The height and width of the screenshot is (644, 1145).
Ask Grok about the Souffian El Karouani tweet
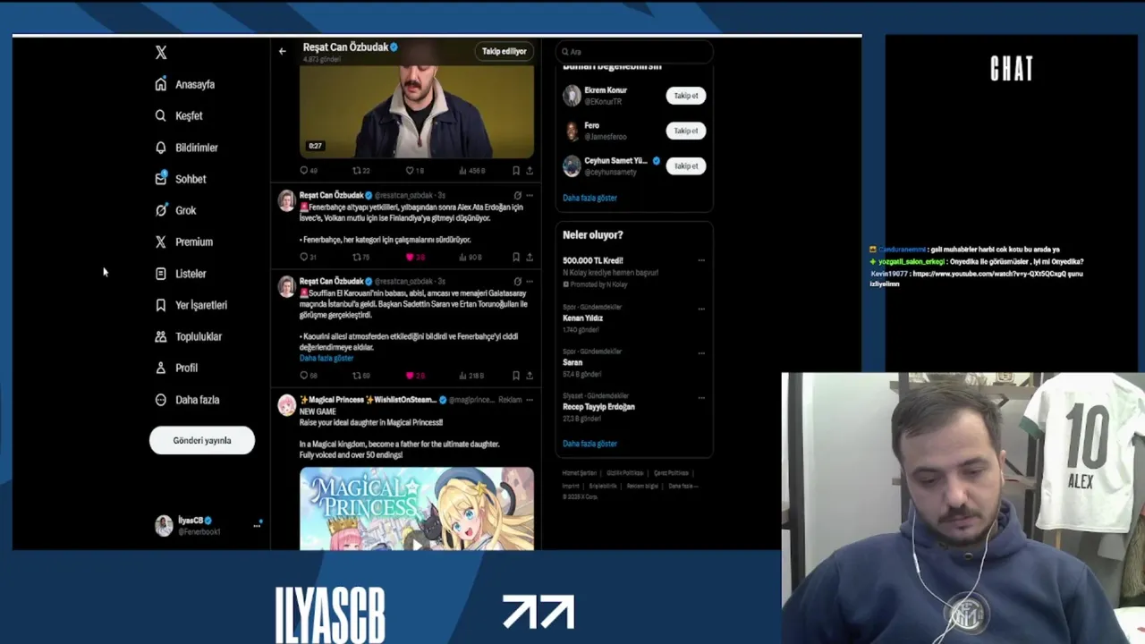coord(517,281)
